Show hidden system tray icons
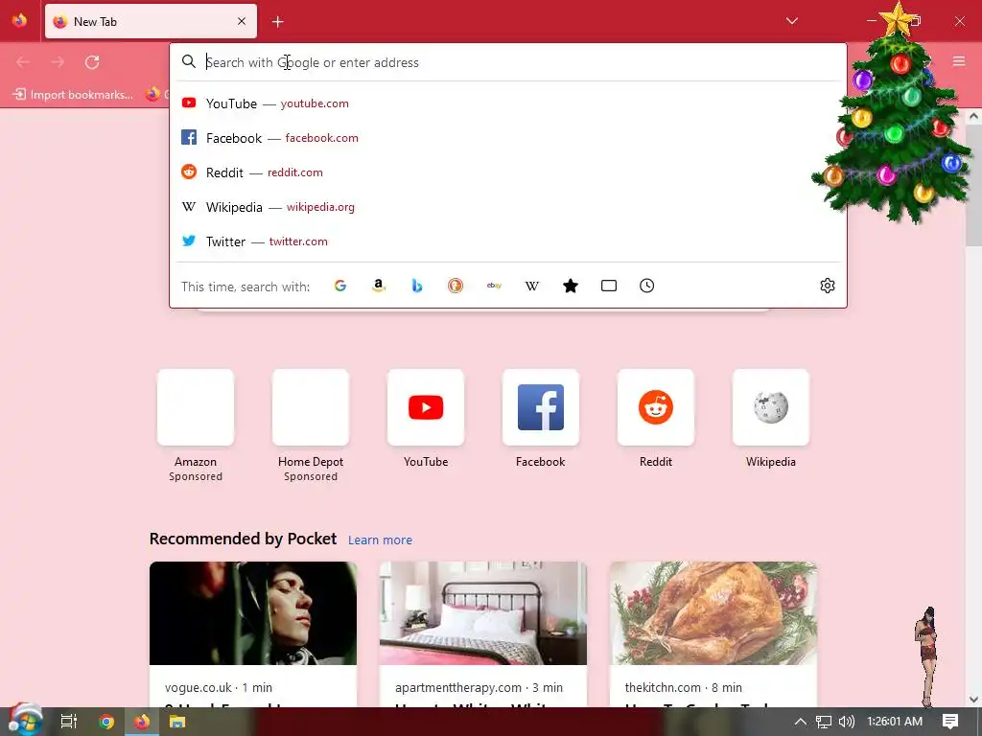 801,722
